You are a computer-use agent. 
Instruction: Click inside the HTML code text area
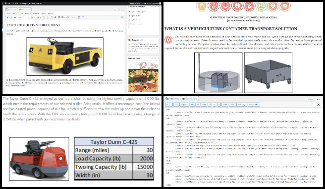(x=242, y=147)
